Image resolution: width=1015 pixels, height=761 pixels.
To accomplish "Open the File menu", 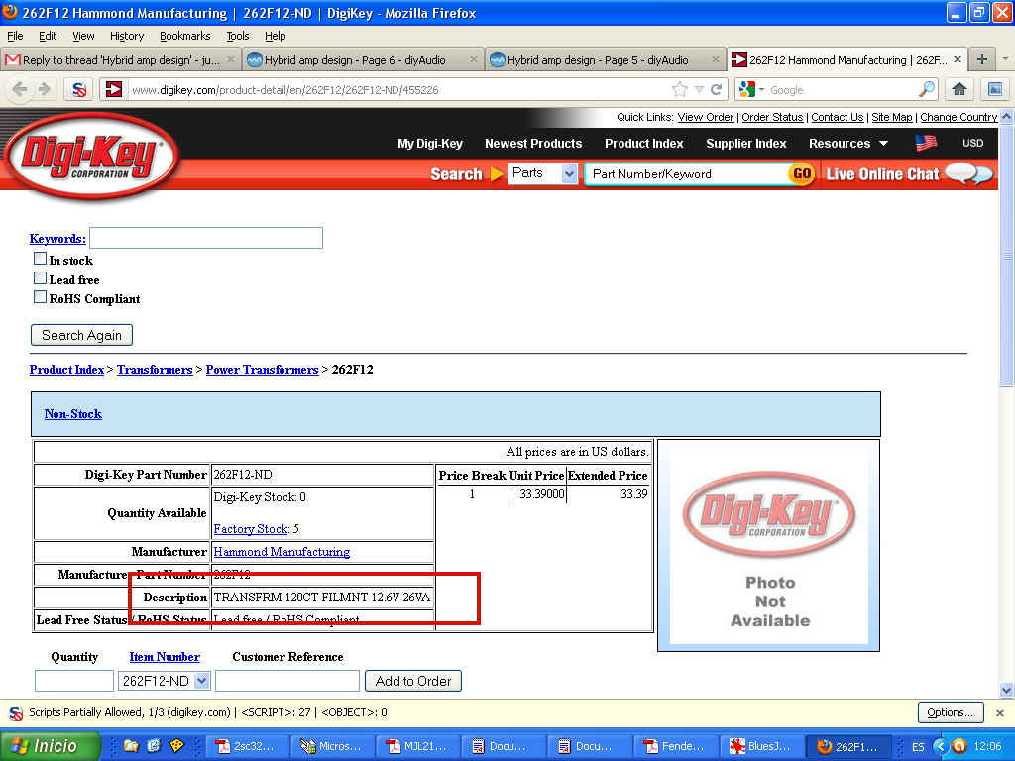I will [15, 36].
